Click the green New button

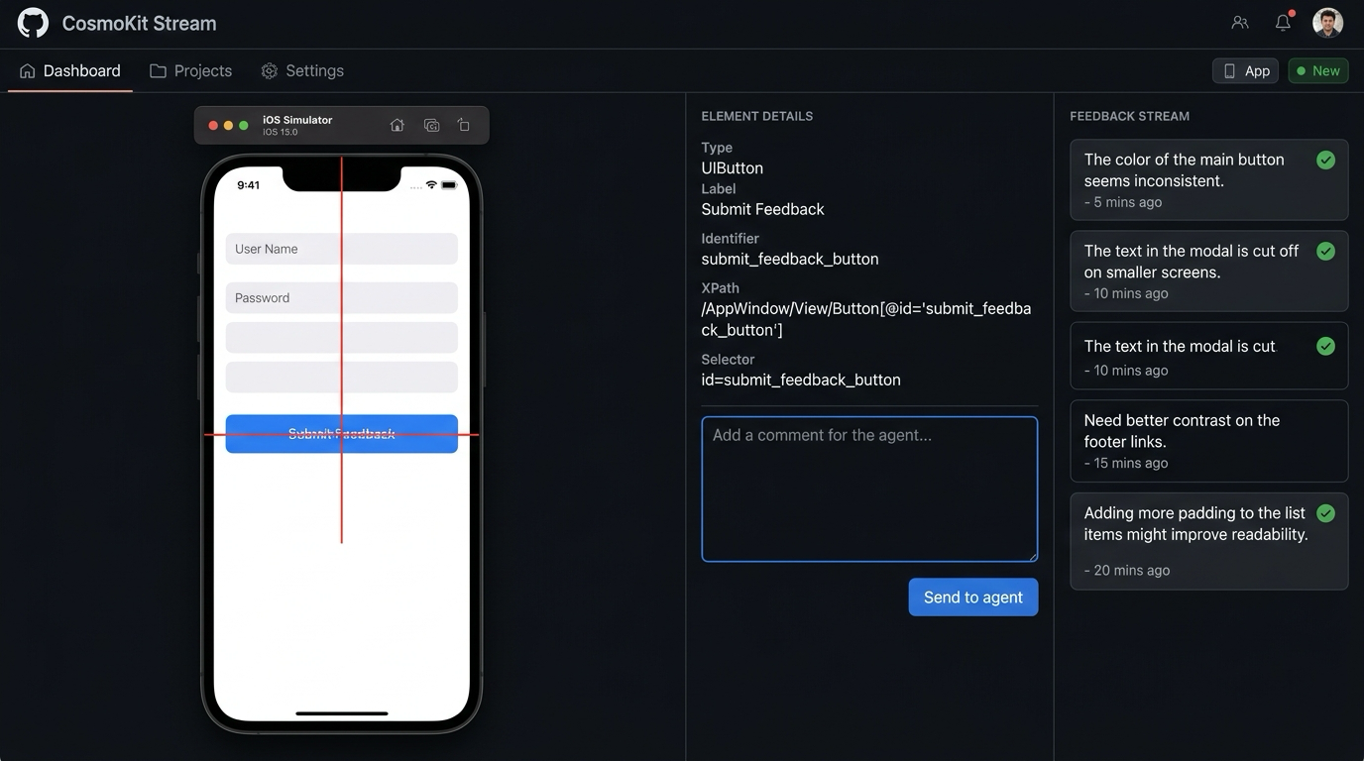1318,70
